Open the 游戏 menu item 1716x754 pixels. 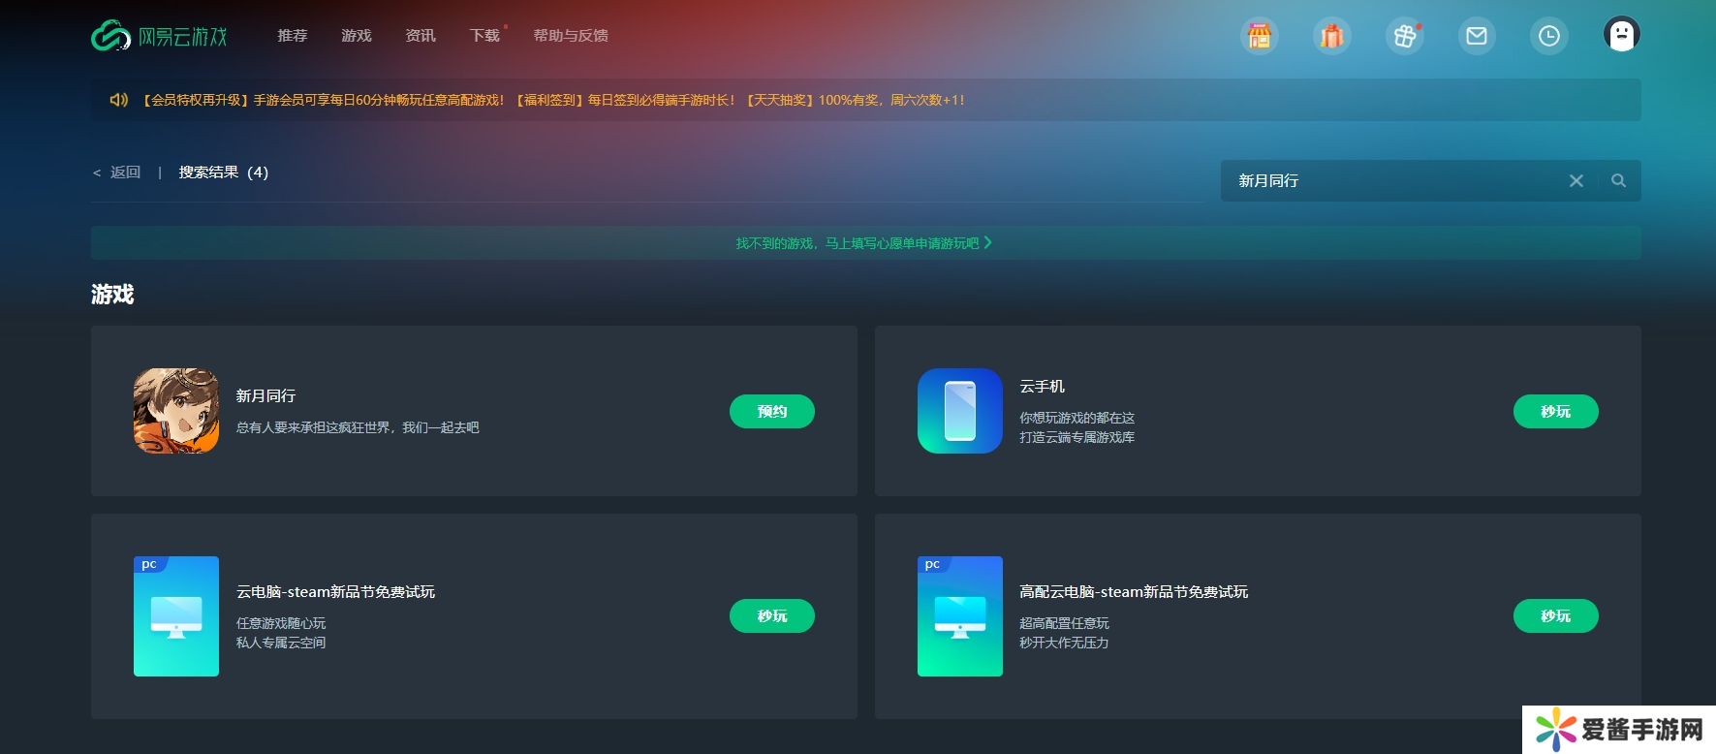coord(356,36)
